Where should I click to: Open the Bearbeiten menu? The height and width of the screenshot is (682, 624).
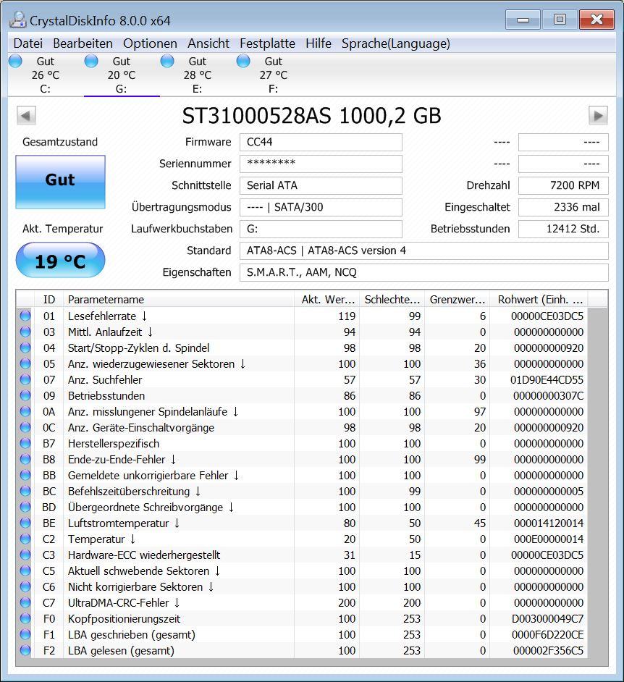click(x=83, y=43)
